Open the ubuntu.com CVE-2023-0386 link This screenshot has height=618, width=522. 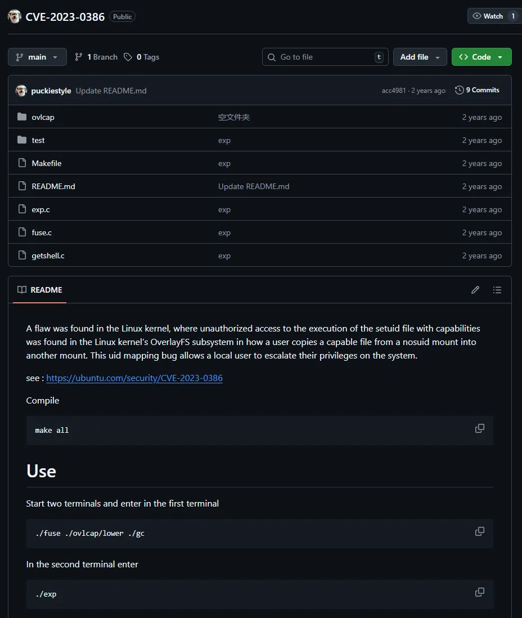[134, 378]
